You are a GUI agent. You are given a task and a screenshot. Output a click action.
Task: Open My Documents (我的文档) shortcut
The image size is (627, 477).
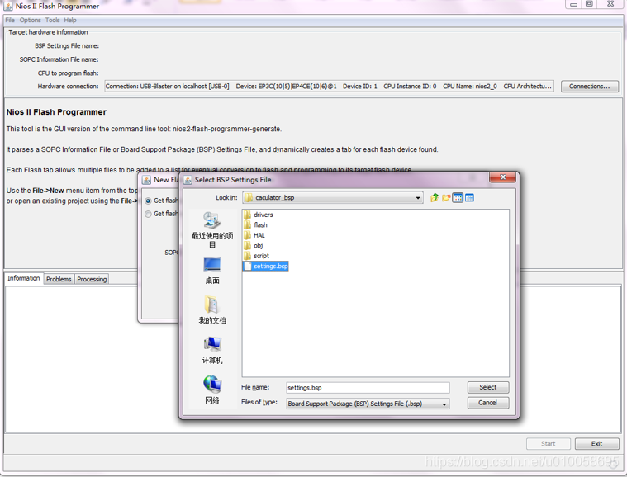point(212,310)
